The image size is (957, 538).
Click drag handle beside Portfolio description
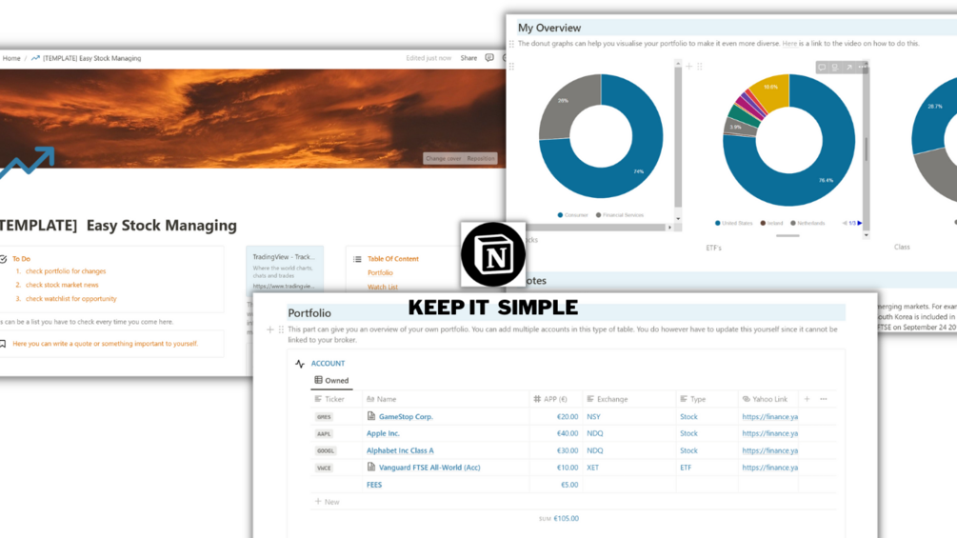(281, 329)
